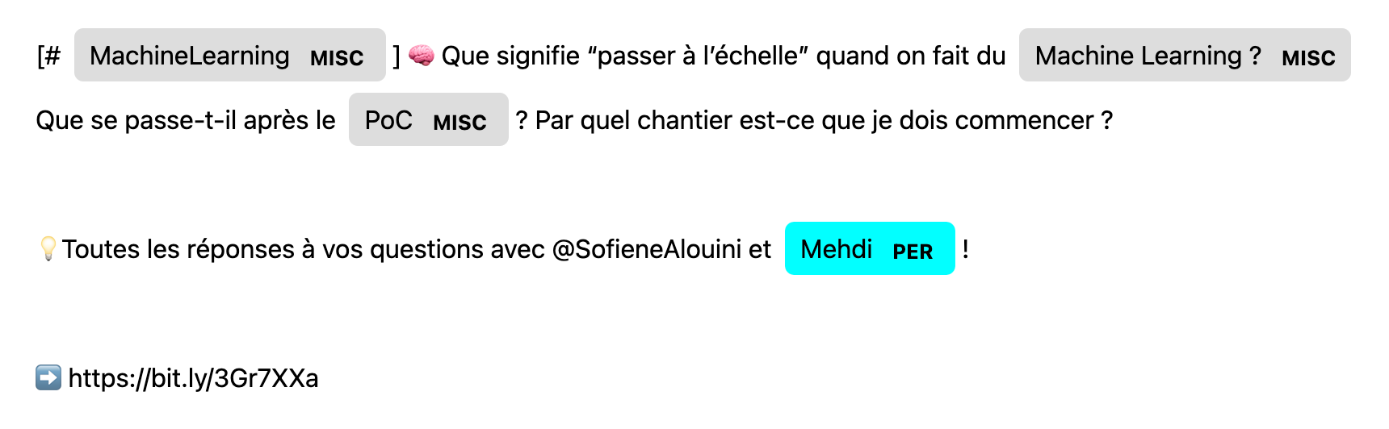Image resolution: width=1389 pixels, height=429 pixels.
Task: Select the "Machine Learning ?" entity text
Action: [1148, 56]
